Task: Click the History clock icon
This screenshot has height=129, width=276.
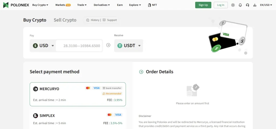Action: click(88, 20)
